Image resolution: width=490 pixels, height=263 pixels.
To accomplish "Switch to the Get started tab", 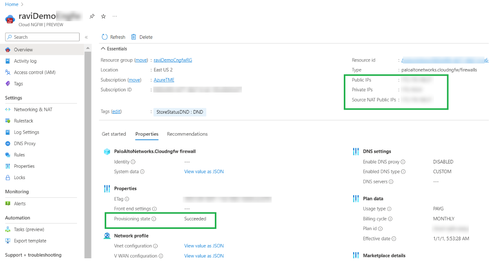I will (x=114, y=134).
